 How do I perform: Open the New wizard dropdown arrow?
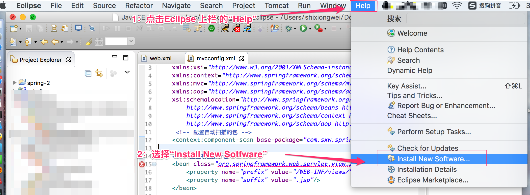(20, 29)
